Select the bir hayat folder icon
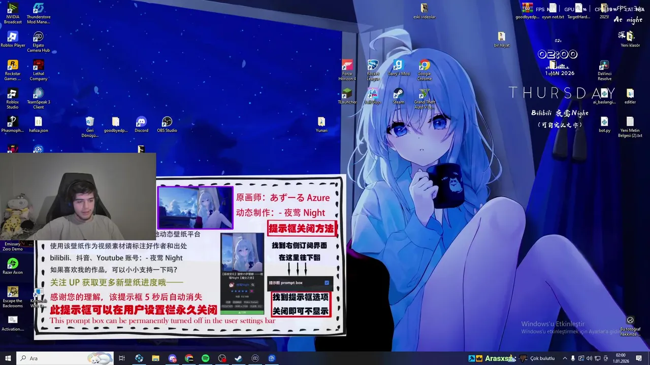The width and height of the screenshot is (650, 365). pos(501,40)
